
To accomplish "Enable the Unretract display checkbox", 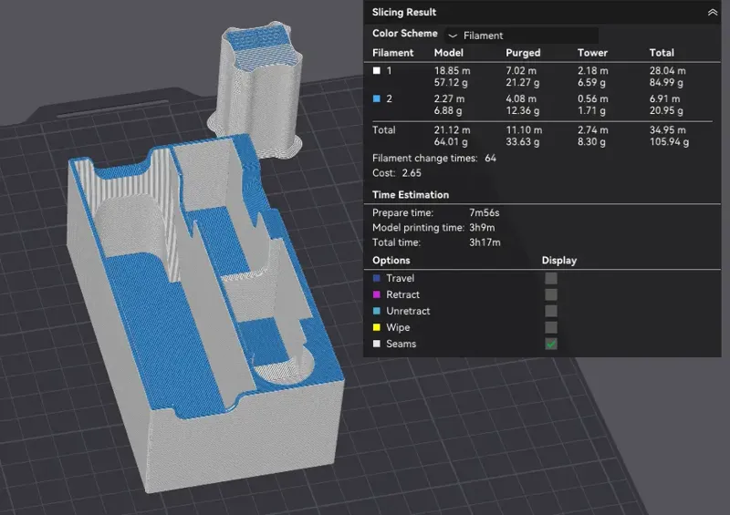I will 551,311.
